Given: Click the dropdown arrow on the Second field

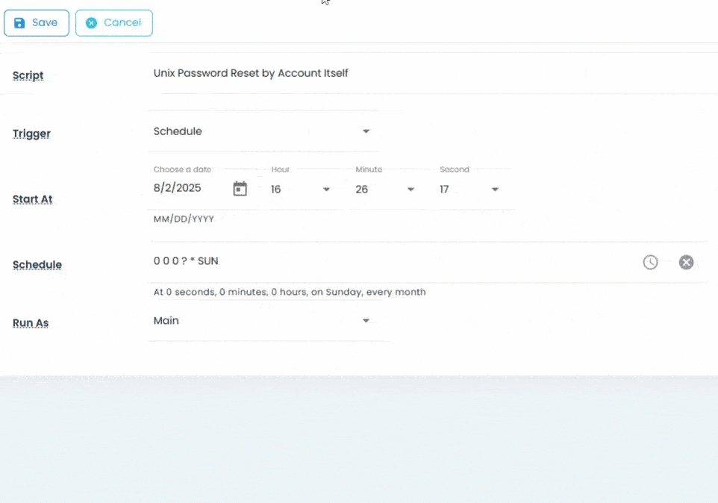Looking at the screenshot, I should click(495, 190).
